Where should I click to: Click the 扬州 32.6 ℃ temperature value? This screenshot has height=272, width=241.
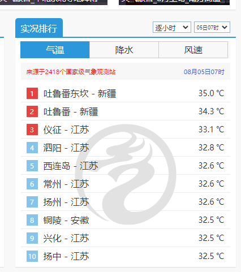(211, 202)
